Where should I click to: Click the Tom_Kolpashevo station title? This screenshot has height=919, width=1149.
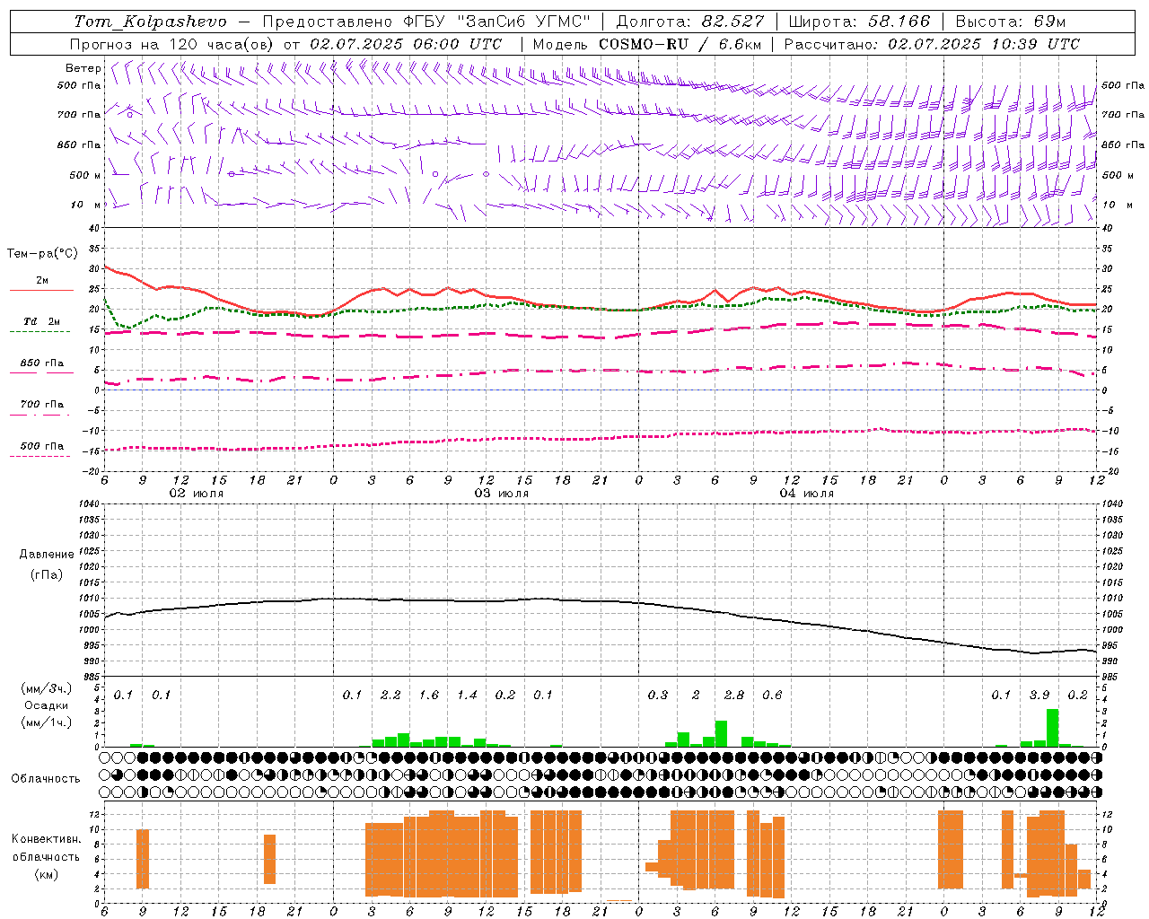point(150,22)
